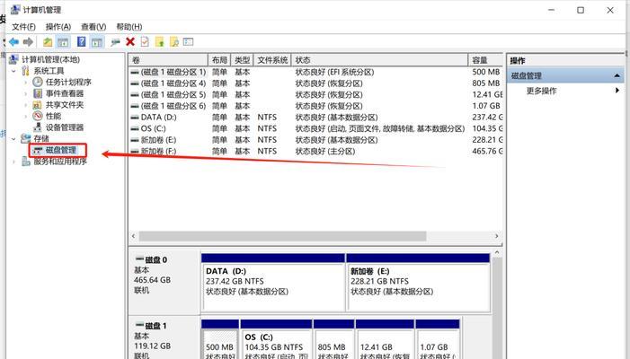Expand the 性能 tree node
Viewport: 630px width, 359px height.
coord(26,116)
